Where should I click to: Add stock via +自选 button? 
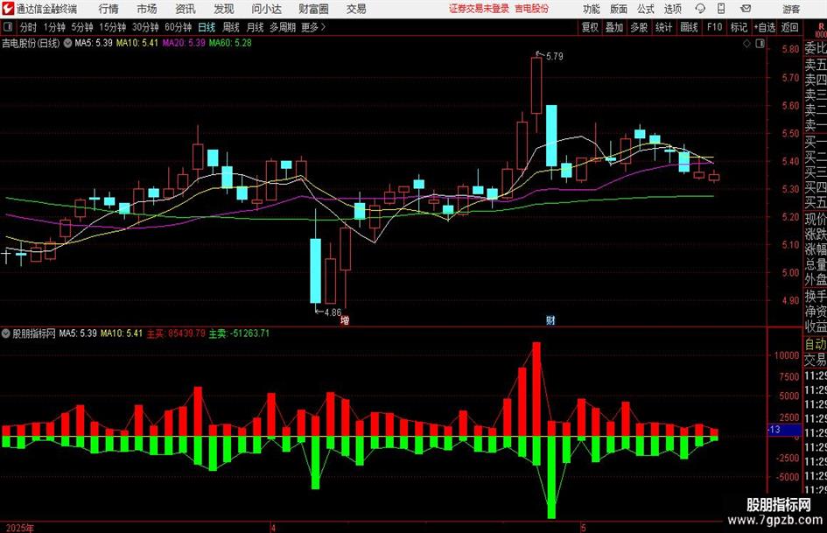click(764, 27)
